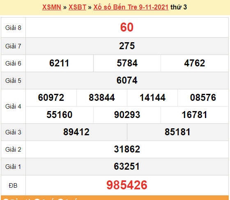Click Giải 3 number 85181
The image size is (230, 200).
coord(177,132)
